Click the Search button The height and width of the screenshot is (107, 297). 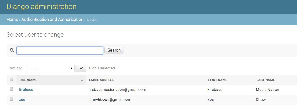114,50
